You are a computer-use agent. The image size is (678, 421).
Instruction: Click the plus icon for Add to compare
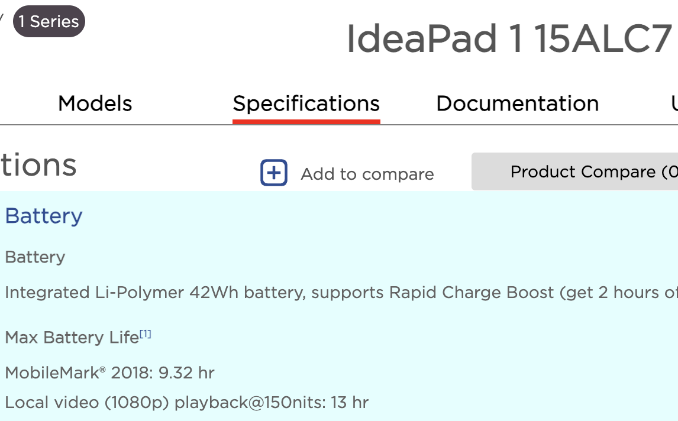274,173
